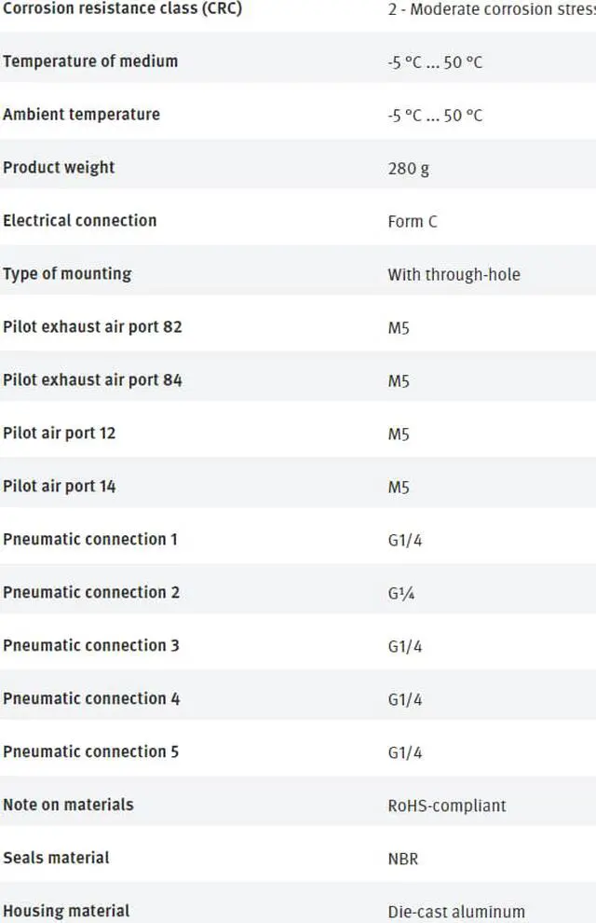Click the Form C value
This screenshot has width=596, height=923.
(x=413, y=221)
